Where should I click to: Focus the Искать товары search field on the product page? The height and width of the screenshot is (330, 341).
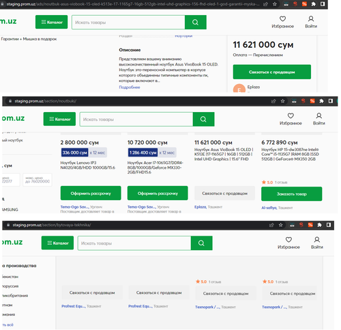[x=128, y=23]
